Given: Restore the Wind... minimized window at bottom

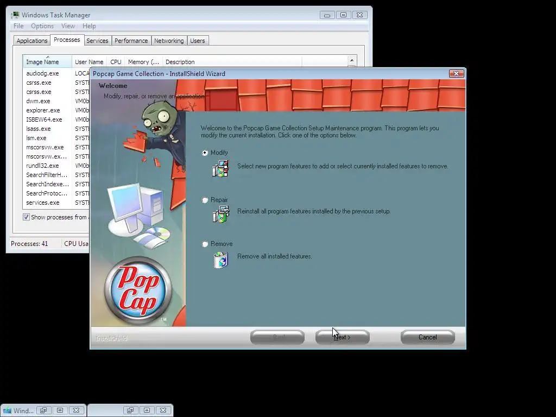Looking at the screenshot, I should 43,410.
